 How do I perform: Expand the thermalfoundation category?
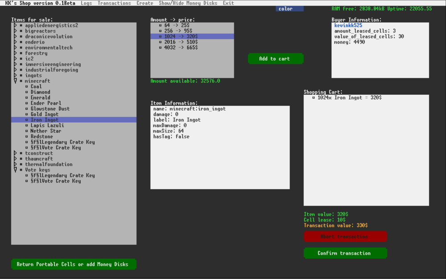tap(15, 164)
